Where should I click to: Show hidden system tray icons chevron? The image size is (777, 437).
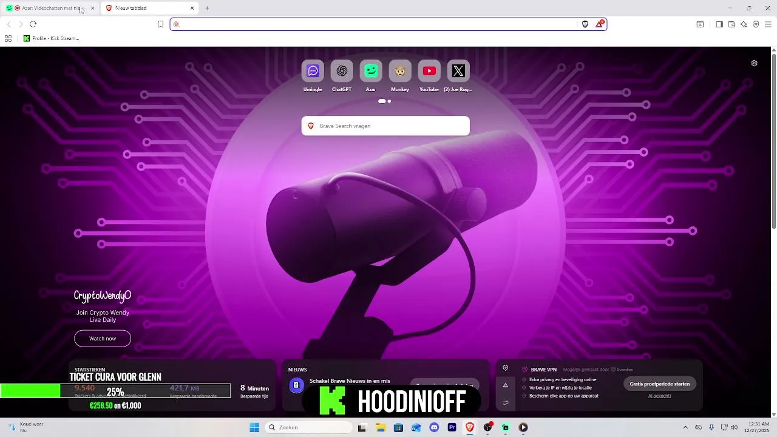click(685, 427)
